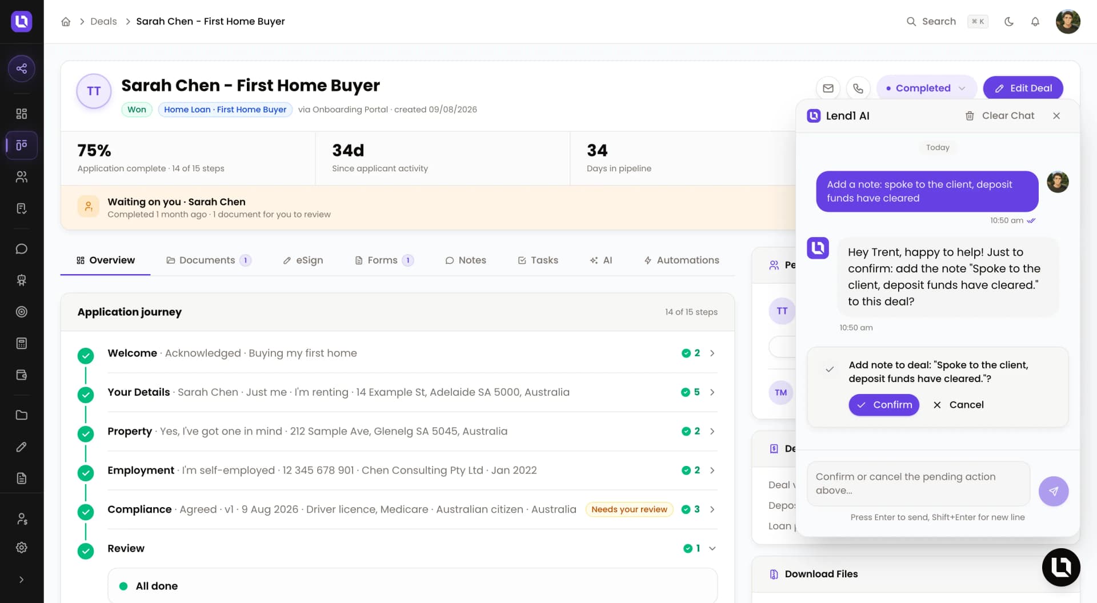Focus the chat message input field
Image resolution: width=1097 pixels, height=603 pixels.
point(918,484)
